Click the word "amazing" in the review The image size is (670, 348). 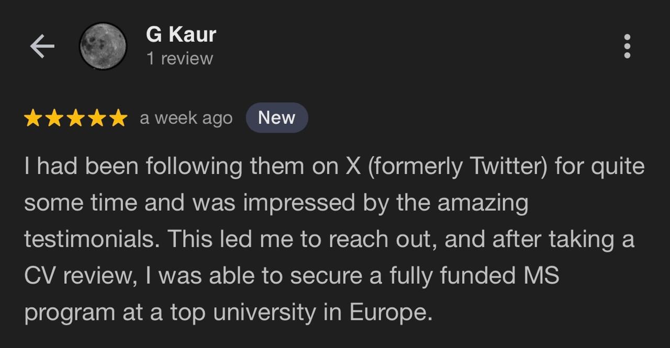click(x=483, y=203)
